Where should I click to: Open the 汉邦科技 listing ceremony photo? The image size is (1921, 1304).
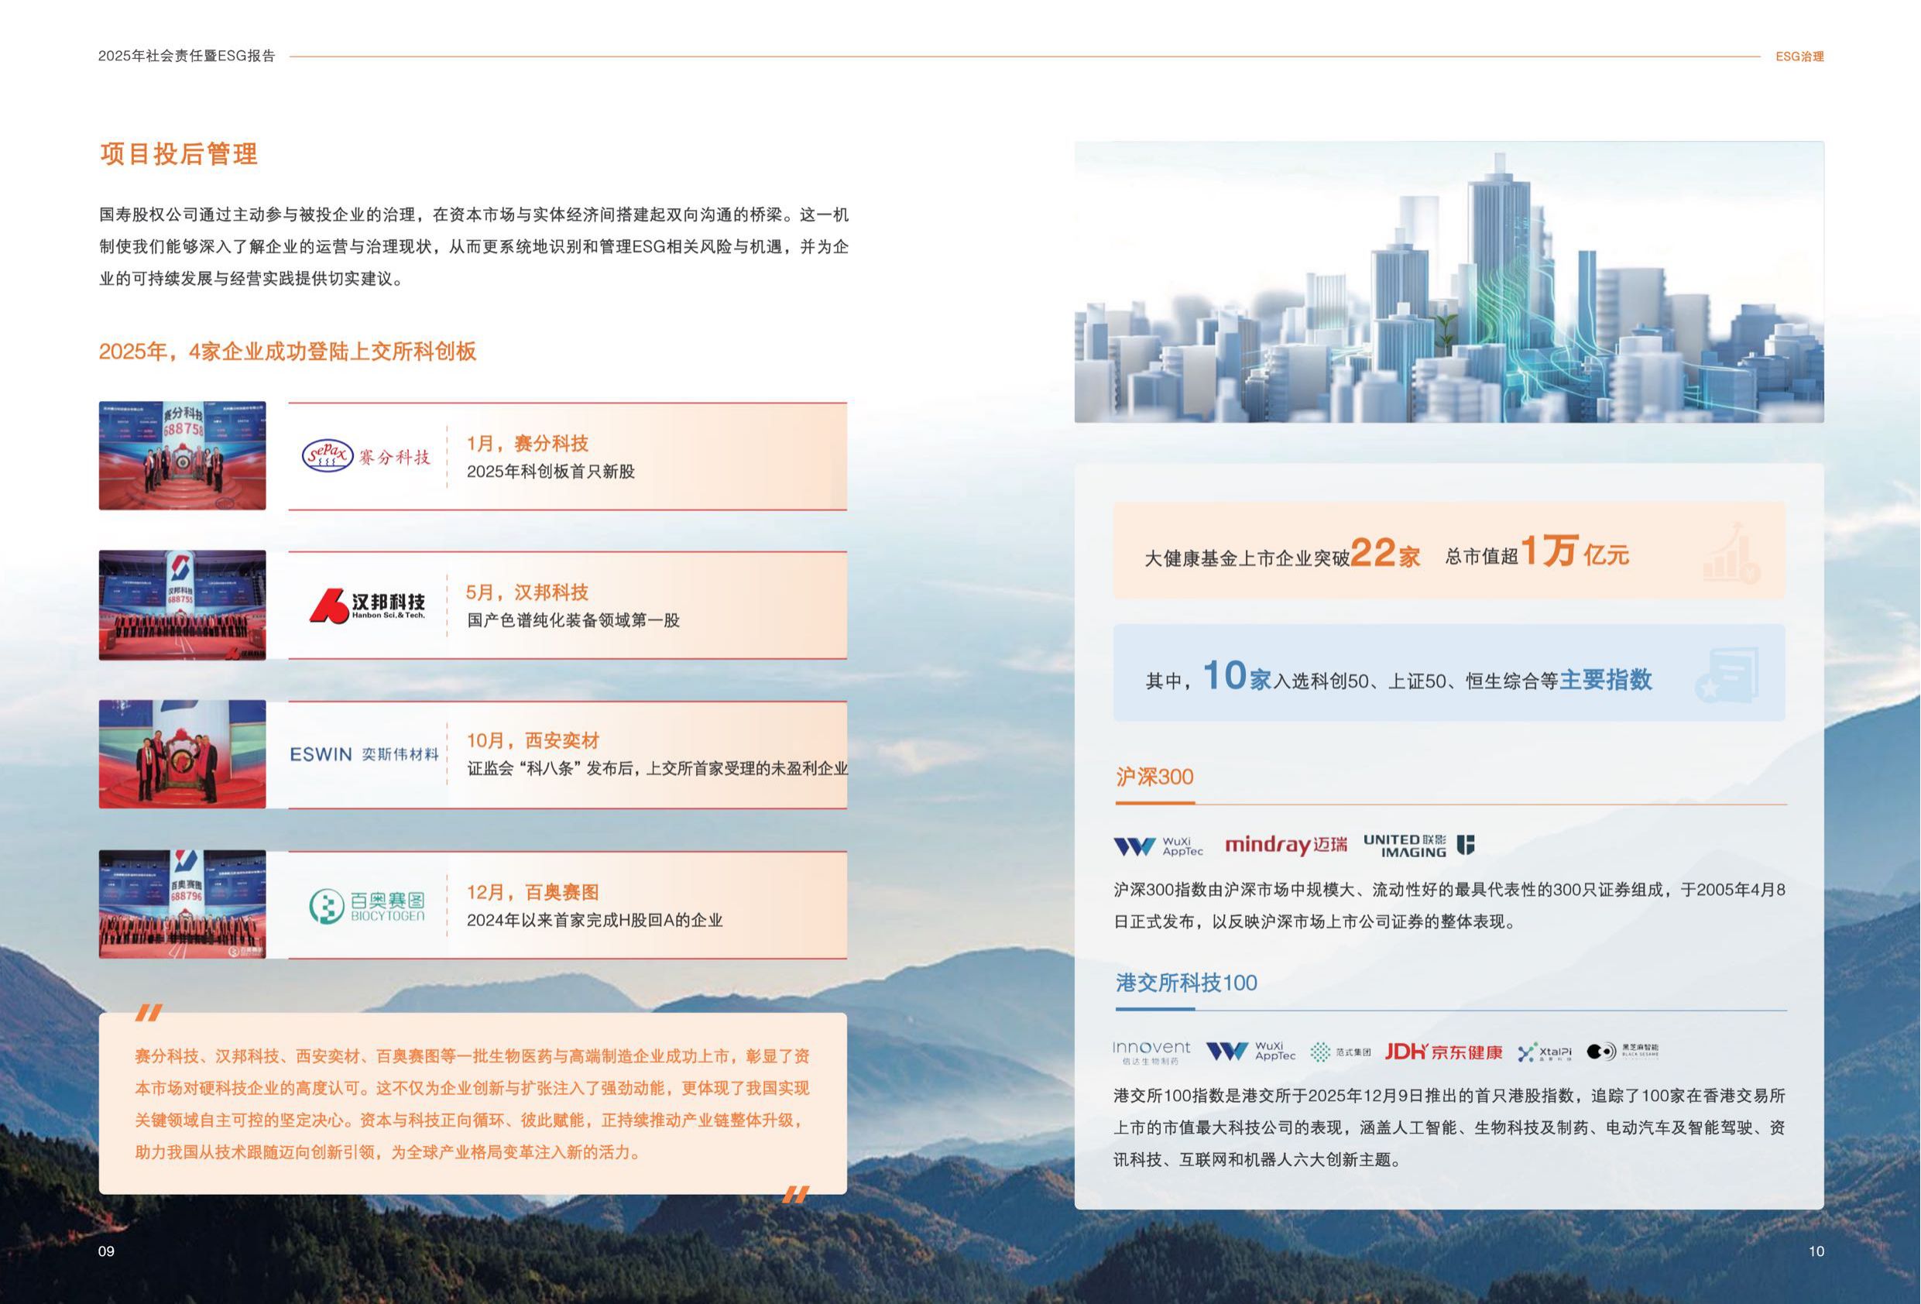click(x=183, y=606)
